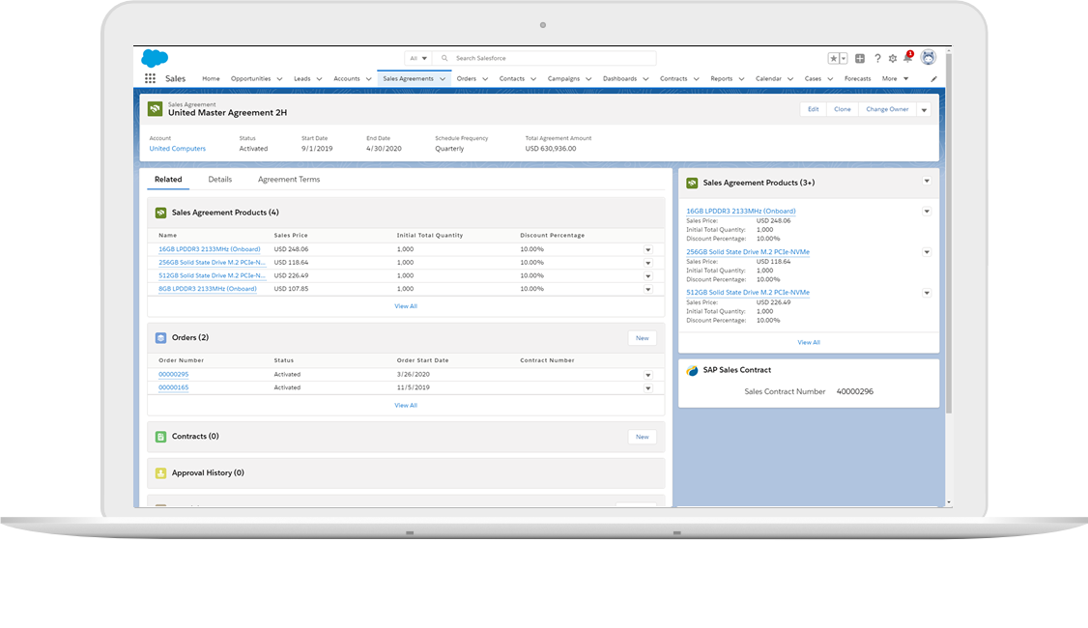1088x628 pixels.
Task: Click the Sales Price column header
Action: (291, 235)
